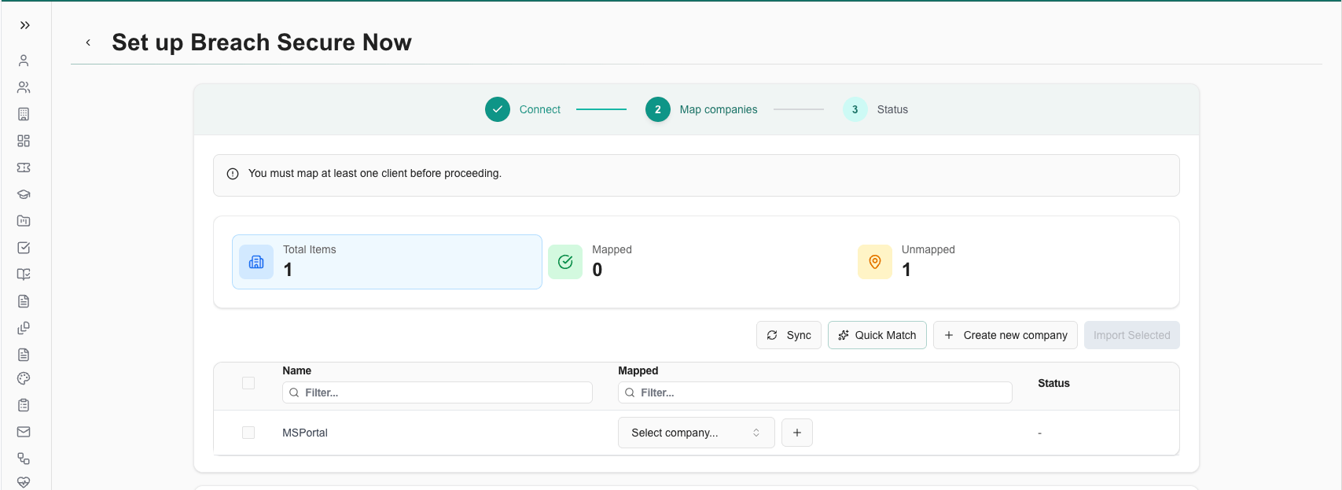Select the Connect step label
The width and height of the screenshot is (1342, 490).
coord(540,109)
